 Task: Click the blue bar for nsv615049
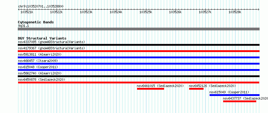pyautogui.click(x=235, y=95)
